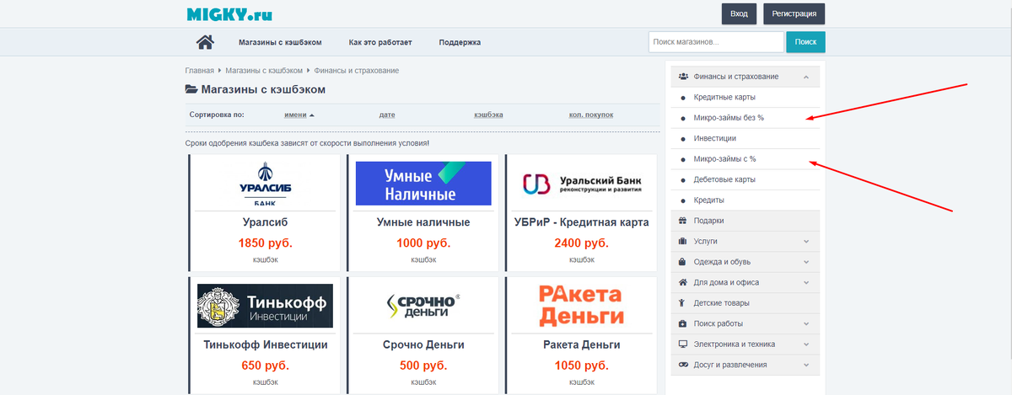The image size is (1012, 395).
Task: Click the bag icon beside Одежда и обувь
Action: [x=683, y=262]
